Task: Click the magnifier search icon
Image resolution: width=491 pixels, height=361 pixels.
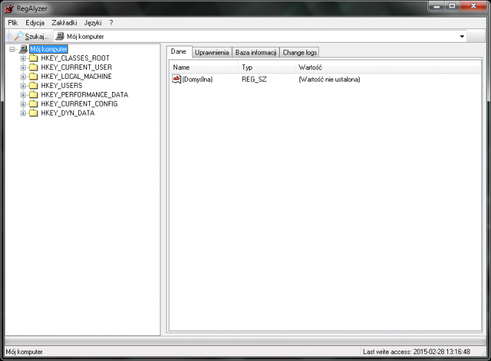Action: coord(19,37)
